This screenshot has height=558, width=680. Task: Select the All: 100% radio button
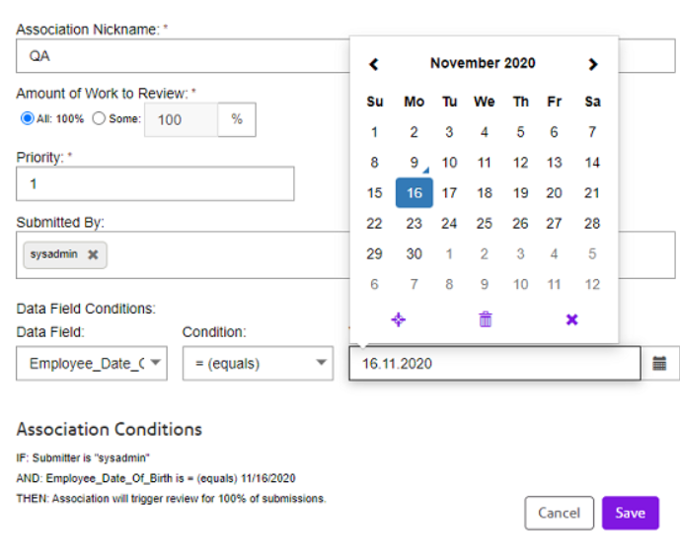pyautogui.click(x=27, y=118)
